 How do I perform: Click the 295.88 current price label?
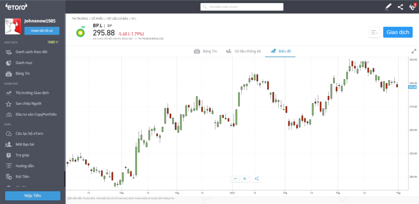coord(412,87)
